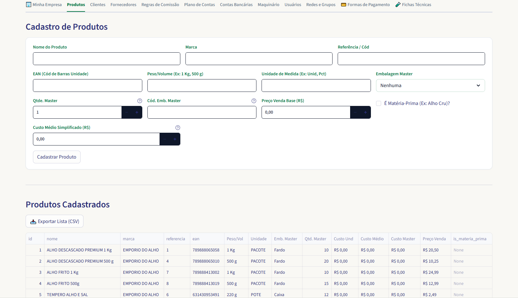Select the Contas Bancárias tab
Viewport: 518px width, 298px height.
pyautogui.click(x=236, y=5)
